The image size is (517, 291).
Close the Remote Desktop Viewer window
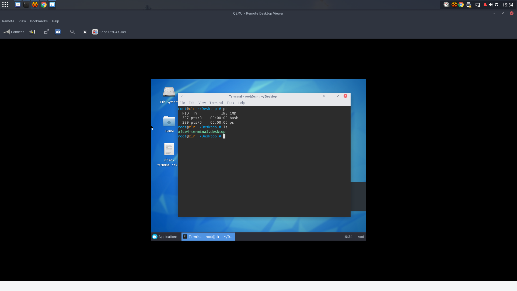512,13
